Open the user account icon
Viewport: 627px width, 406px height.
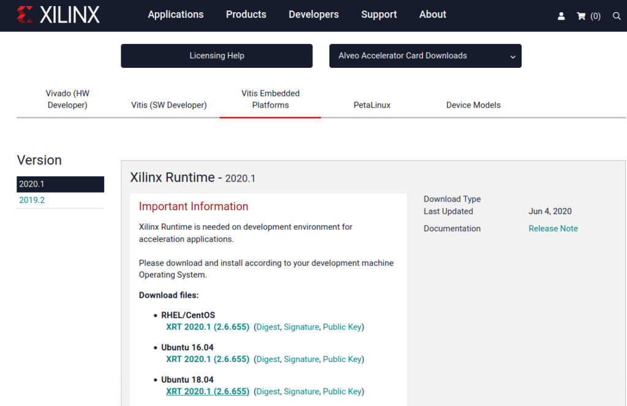point(561,17)
